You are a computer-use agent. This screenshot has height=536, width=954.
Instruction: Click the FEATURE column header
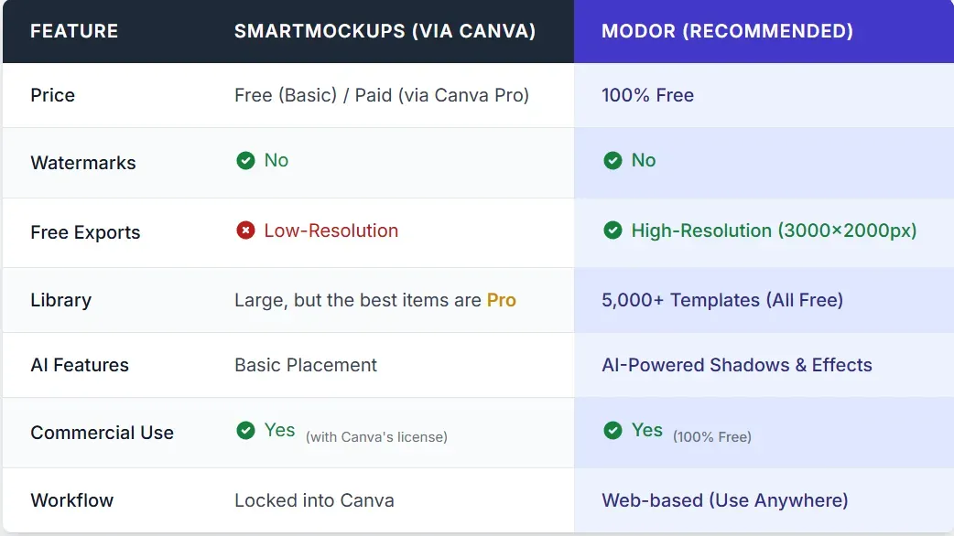pos(74,31)
